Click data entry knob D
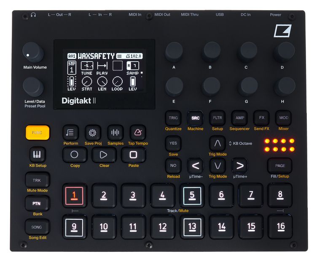 coord(285,52)
